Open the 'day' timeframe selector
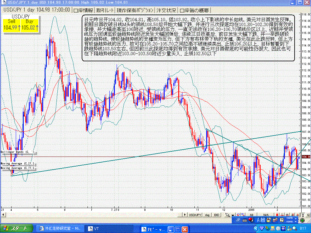This screenshot has width=311, height=233. [x=207, y=214]
